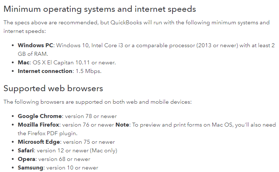Viewport: 279px width, 172px height.
Task: Click the bold 'Opera' label
Action: click(27, 159)
